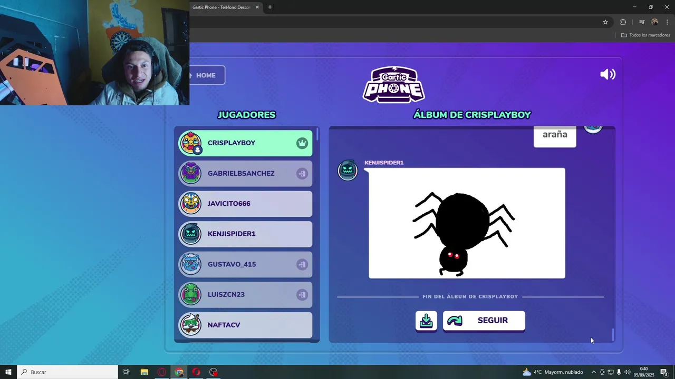Open the system volume tray icon
675x379 pixels.
tap(628, 372)
